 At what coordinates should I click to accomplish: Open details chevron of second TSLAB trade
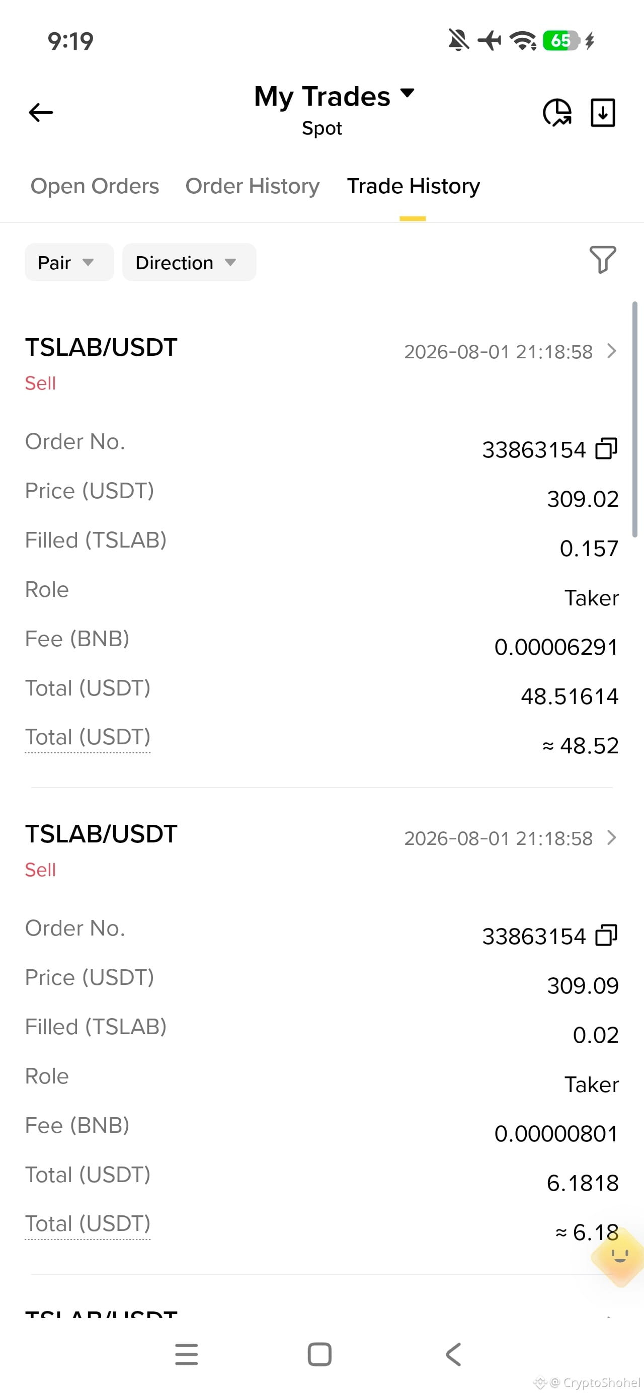[x=611, y=837]
